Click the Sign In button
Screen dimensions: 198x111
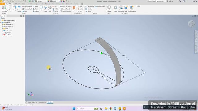point(170,1)
